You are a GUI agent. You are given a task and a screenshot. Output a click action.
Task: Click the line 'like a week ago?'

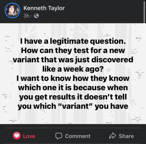click(73, 69)
